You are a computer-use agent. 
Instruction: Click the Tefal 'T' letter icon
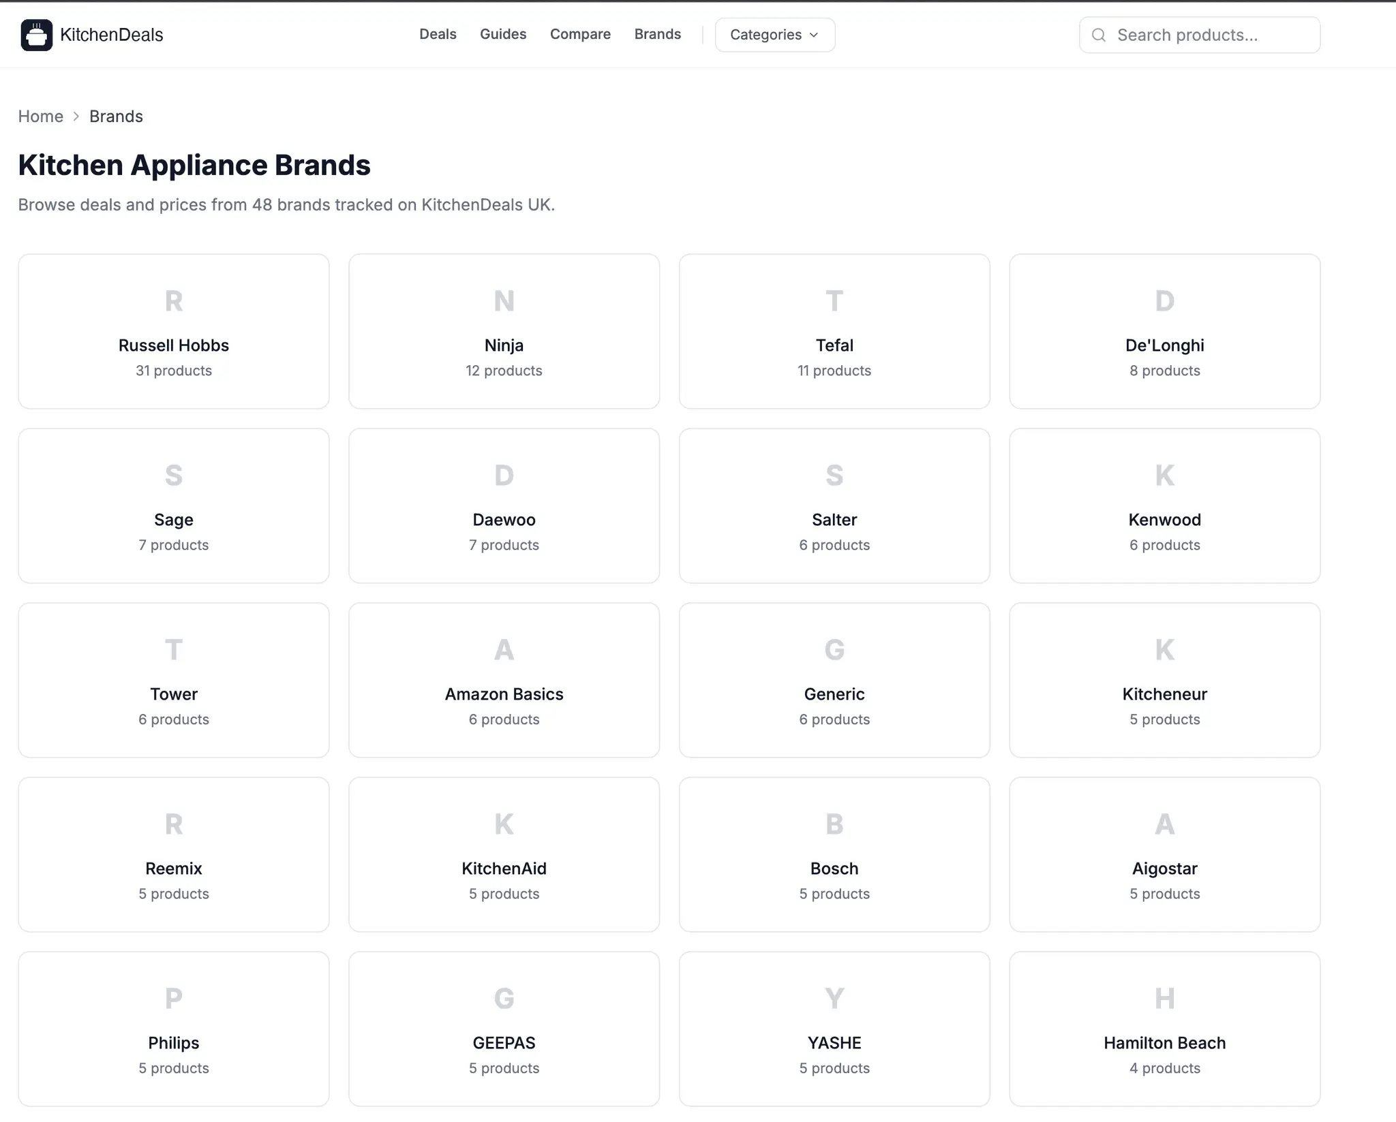[834, 301]
